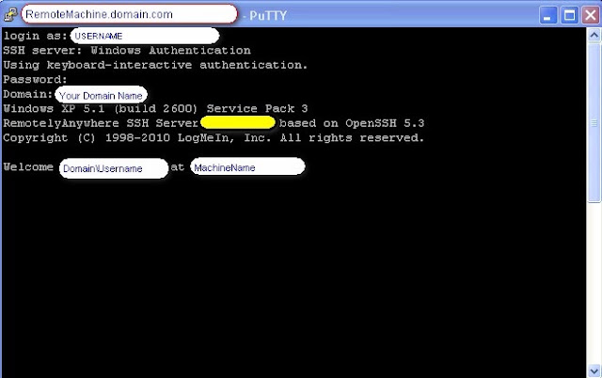Click the scrollbar up arrow
Screen dimensions: 602x378
(x=594, y=36)
